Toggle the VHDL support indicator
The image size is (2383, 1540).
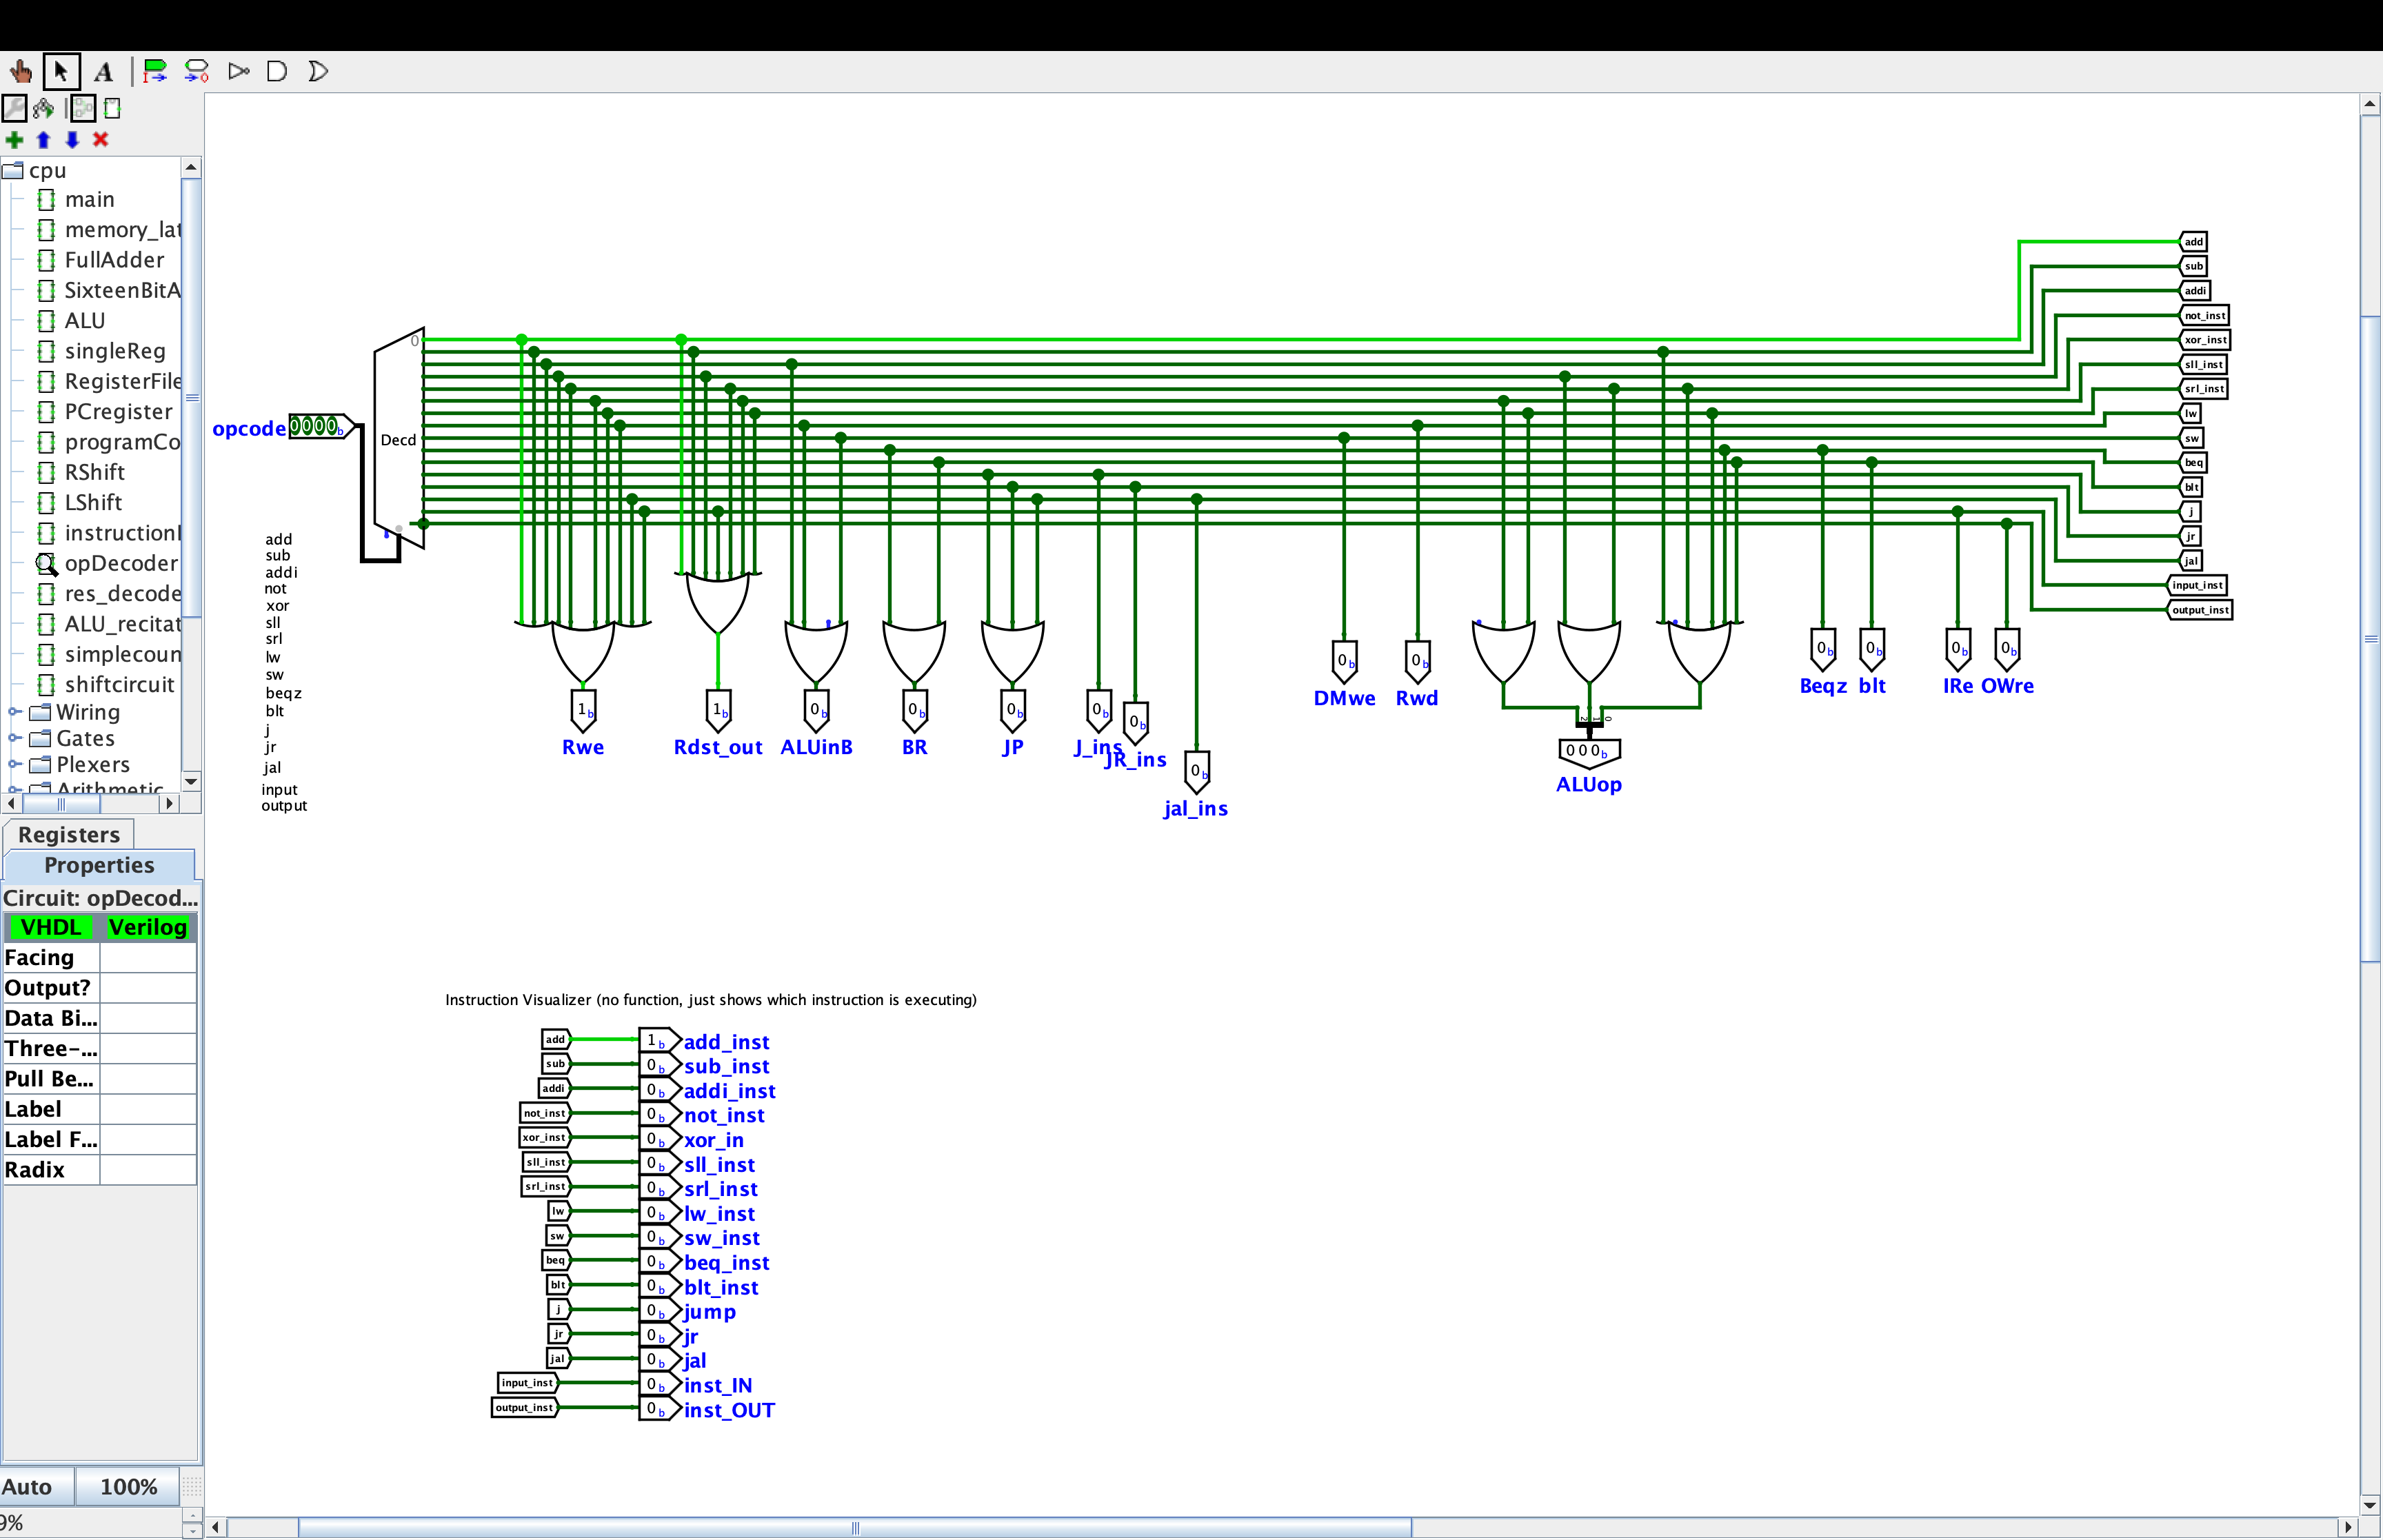point(51,927)
